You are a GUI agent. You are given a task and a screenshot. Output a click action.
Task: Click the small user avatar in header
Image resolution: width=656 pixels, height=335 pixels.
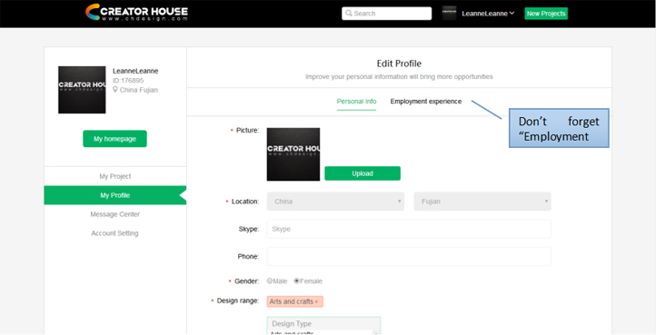coord(449,13)
